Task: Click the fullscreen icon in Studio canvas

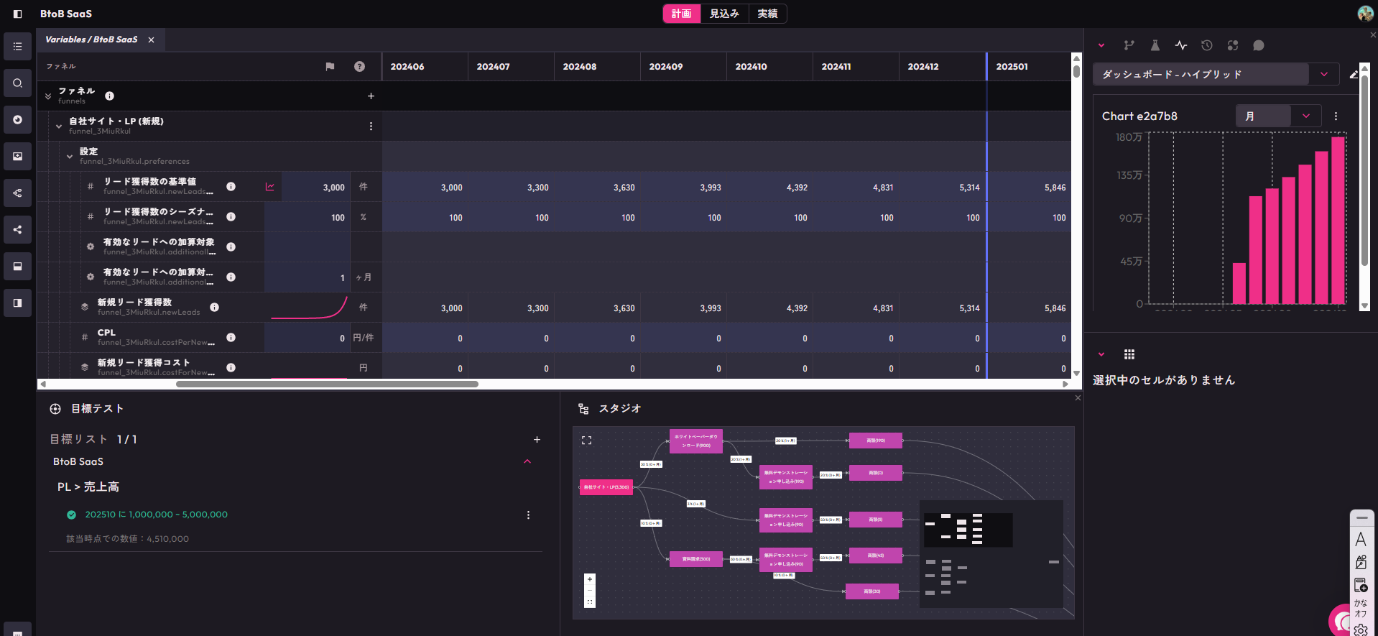Action: pyautogui.click(x=586, y=440)
